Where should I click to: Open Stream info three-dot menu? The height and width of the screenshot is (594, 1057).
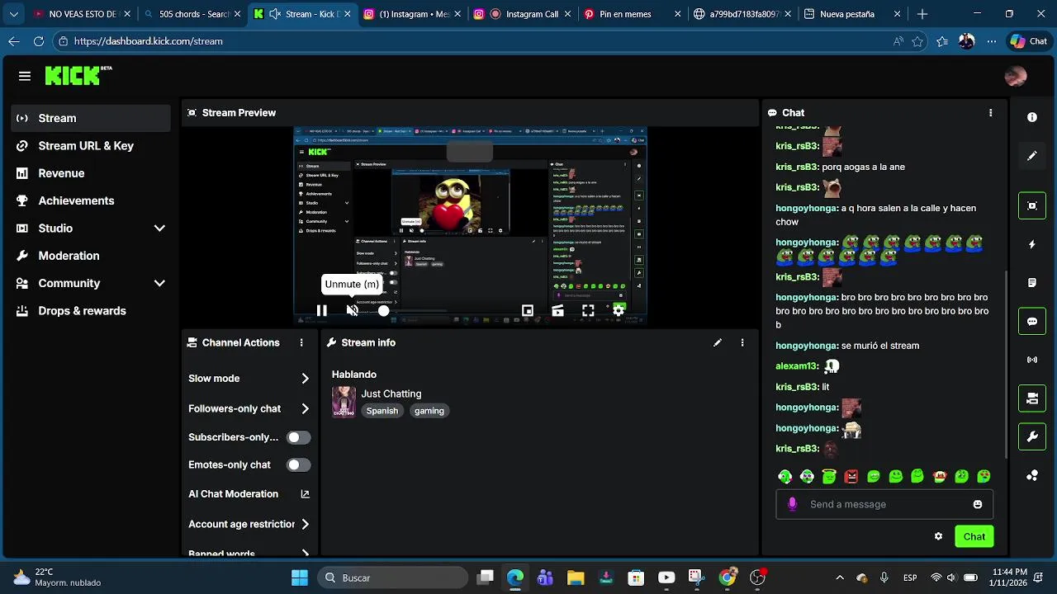742,342
